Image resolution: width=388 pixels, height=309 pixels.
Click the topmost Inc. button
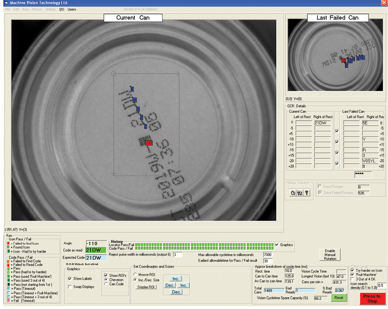coord(176,278)
